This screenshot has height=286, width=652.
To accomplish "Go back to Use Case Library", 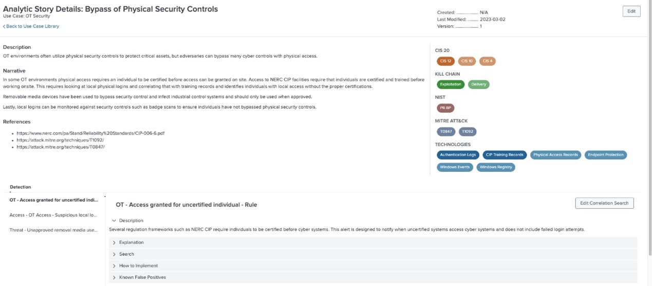I will coord(31,26).
